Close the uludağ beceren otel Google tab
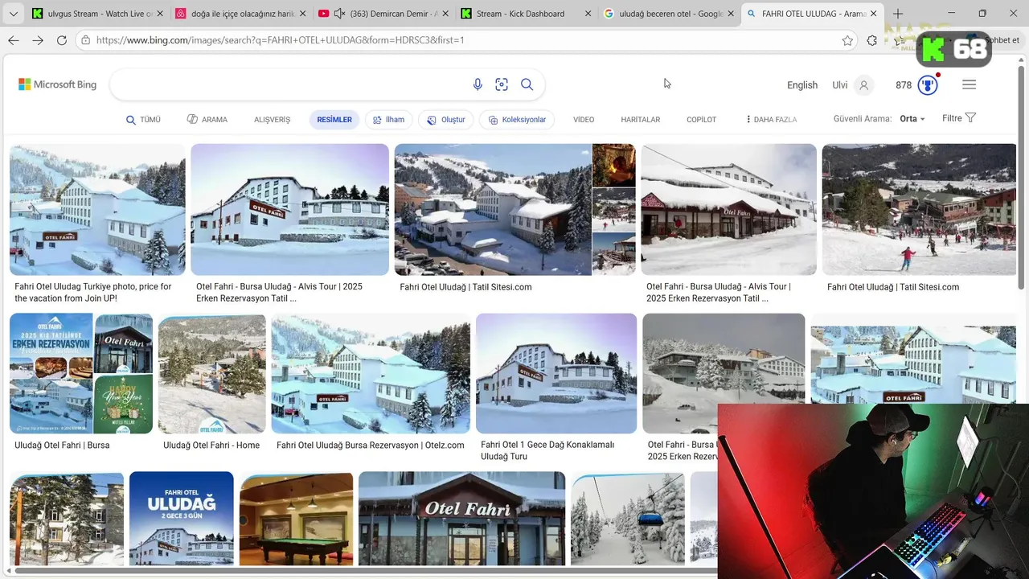Image resolution: width=1029 pixels, height=579 pixels. click(731, 14)
